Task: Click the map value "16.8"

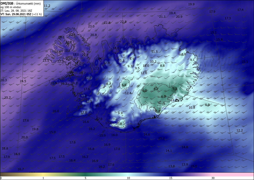Action: click(x=91, y=149)
